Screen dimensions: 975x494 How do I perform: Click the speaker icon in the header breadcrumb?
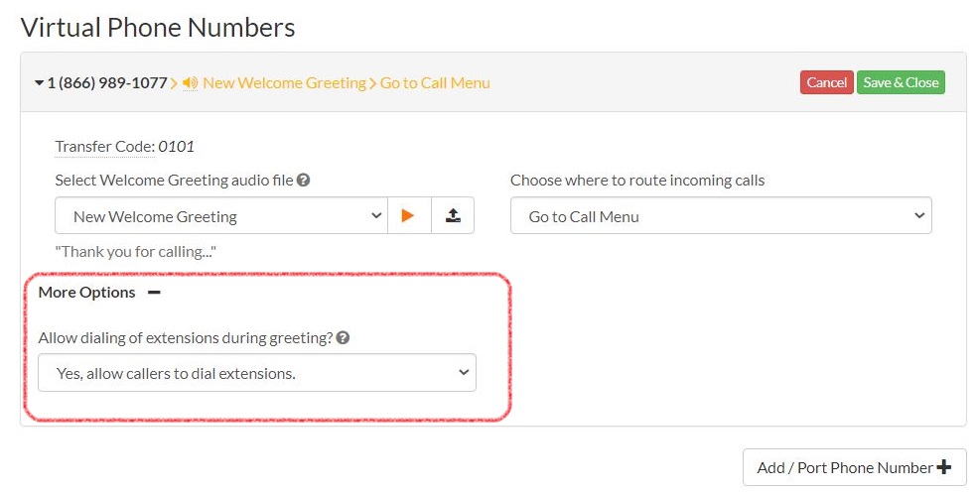coord(190,82)
